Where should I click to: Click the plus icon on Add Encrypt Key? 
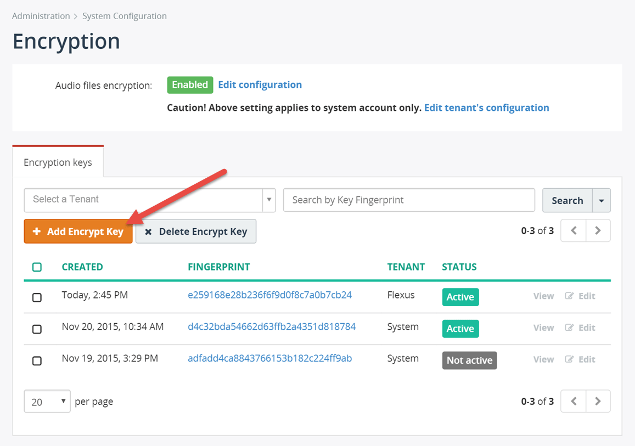(x=38, y=231)
